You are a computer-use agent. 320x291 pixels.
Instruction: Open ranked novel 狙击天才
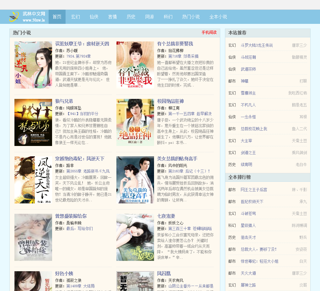(x=248, y=238)
